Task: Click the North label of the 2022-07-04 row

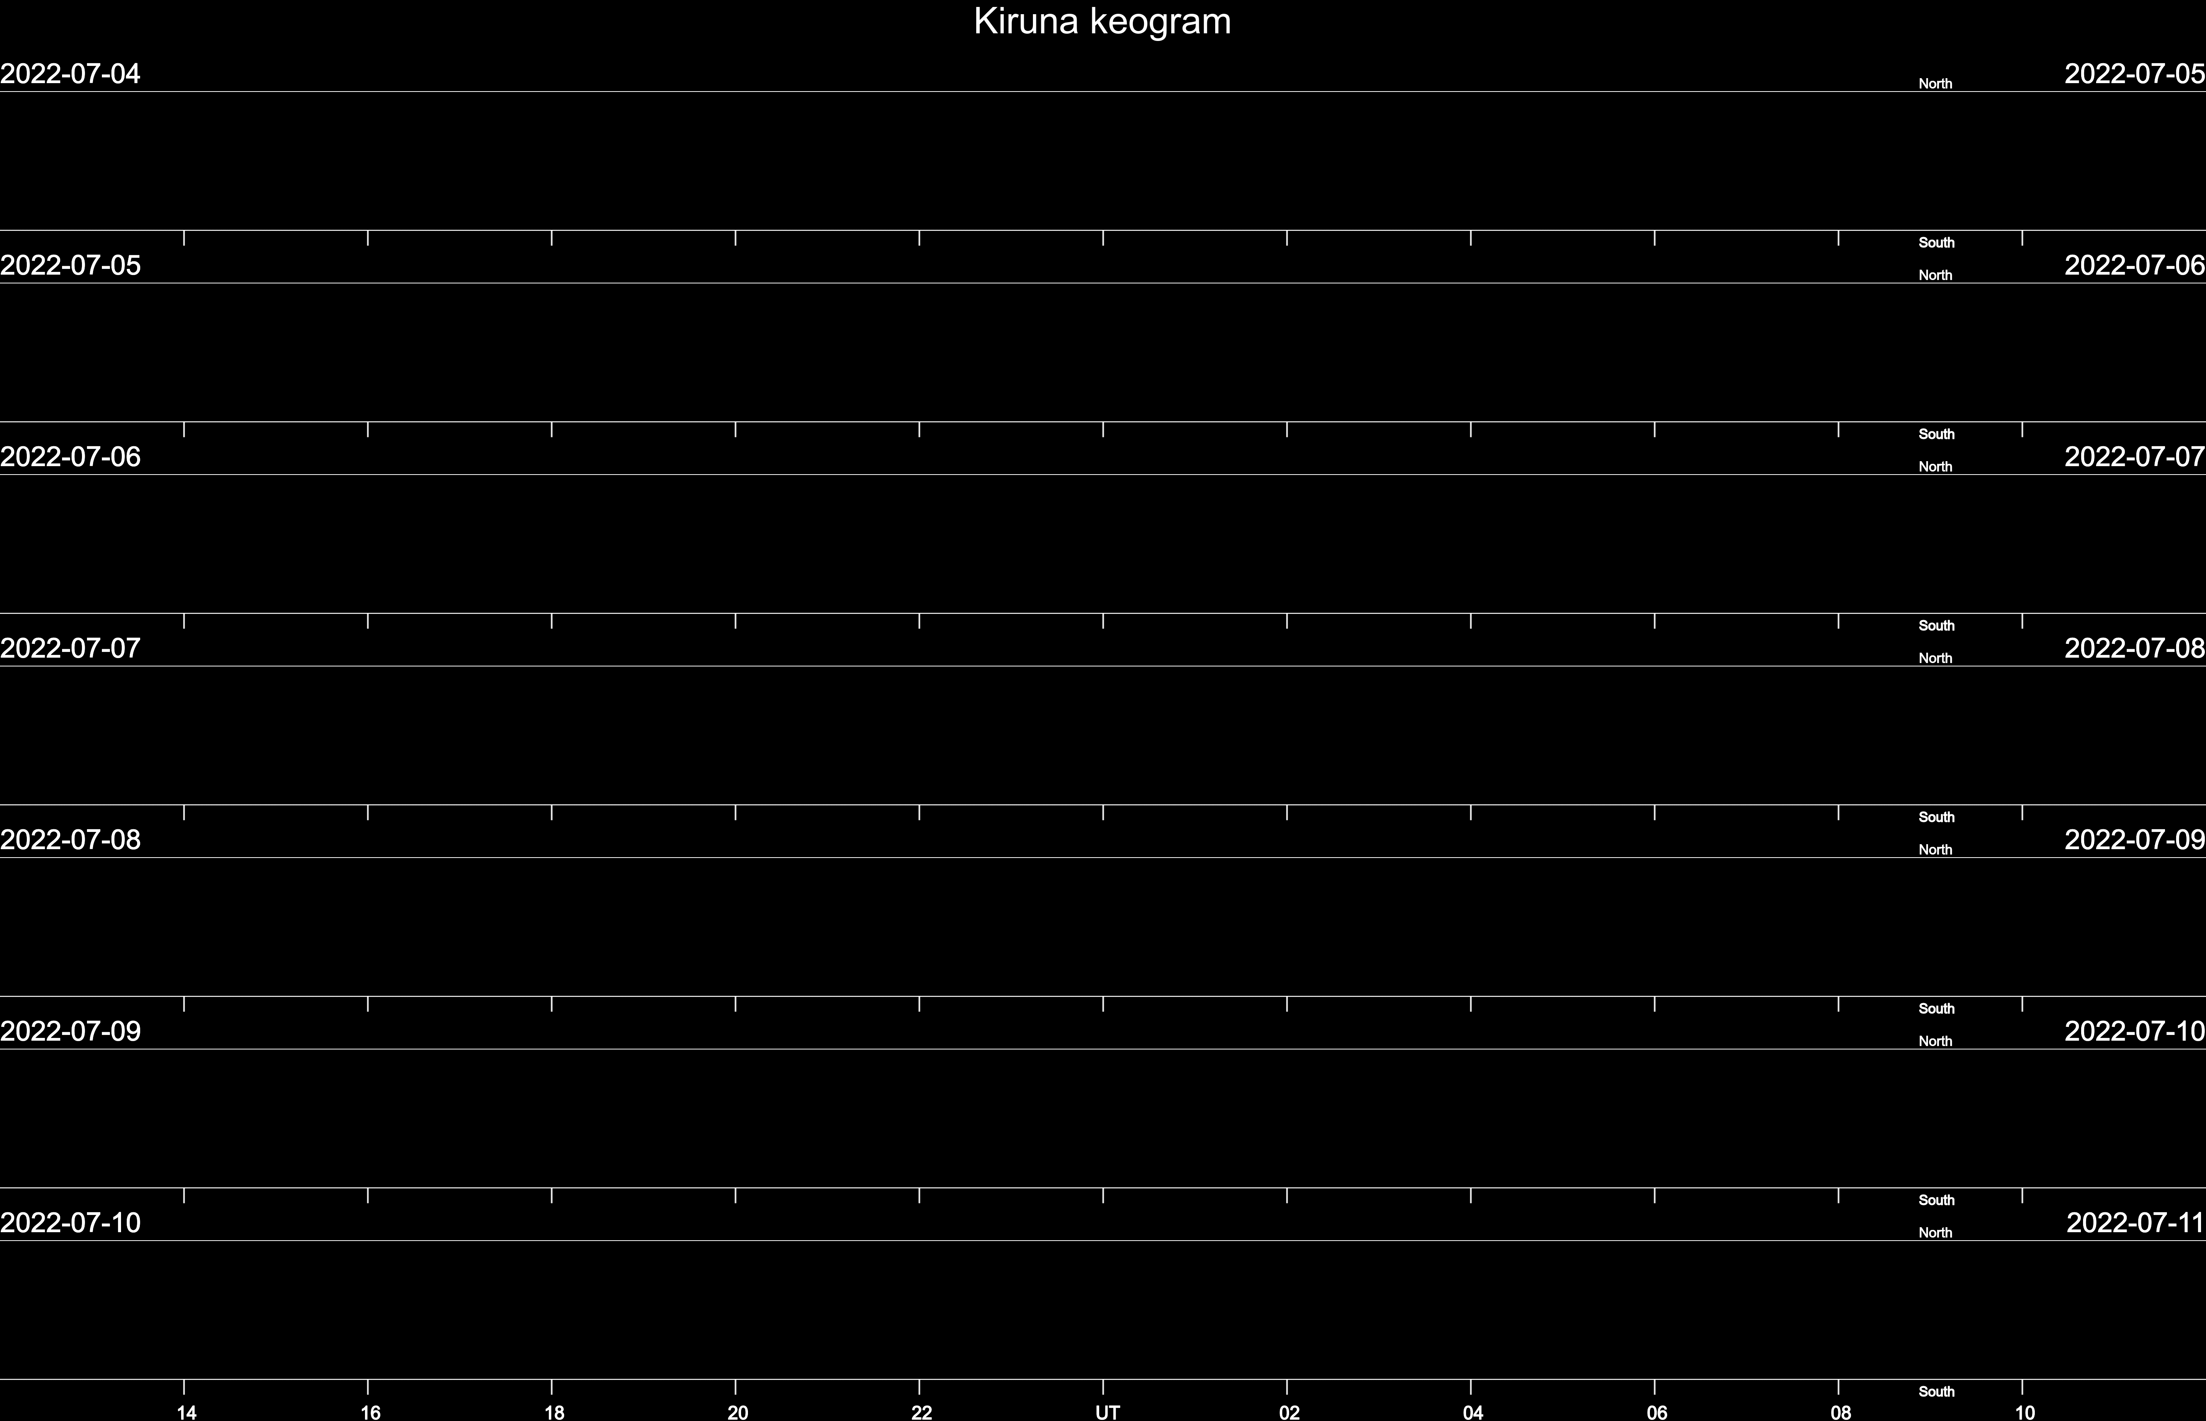Action: tap(1935, 84)
